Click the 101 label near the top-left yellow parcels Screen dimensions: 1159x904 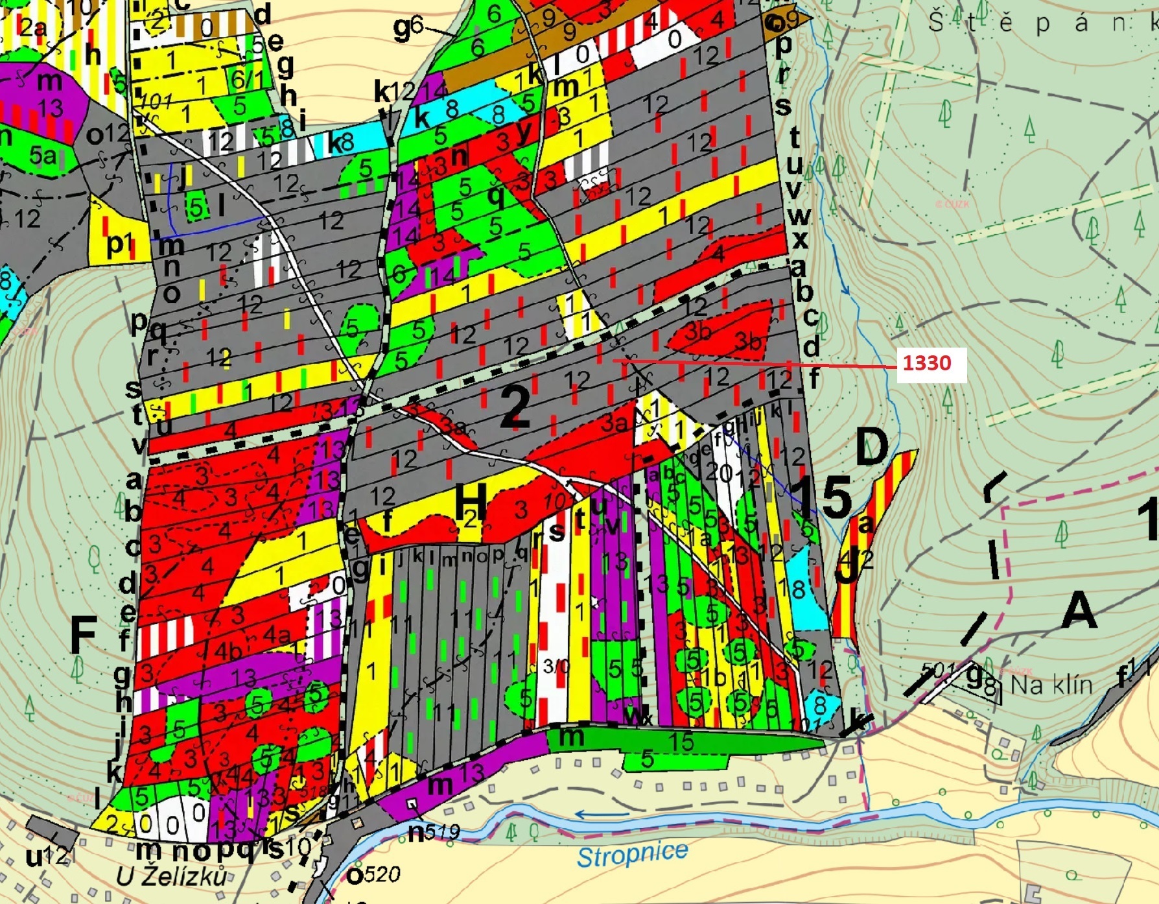154,101
